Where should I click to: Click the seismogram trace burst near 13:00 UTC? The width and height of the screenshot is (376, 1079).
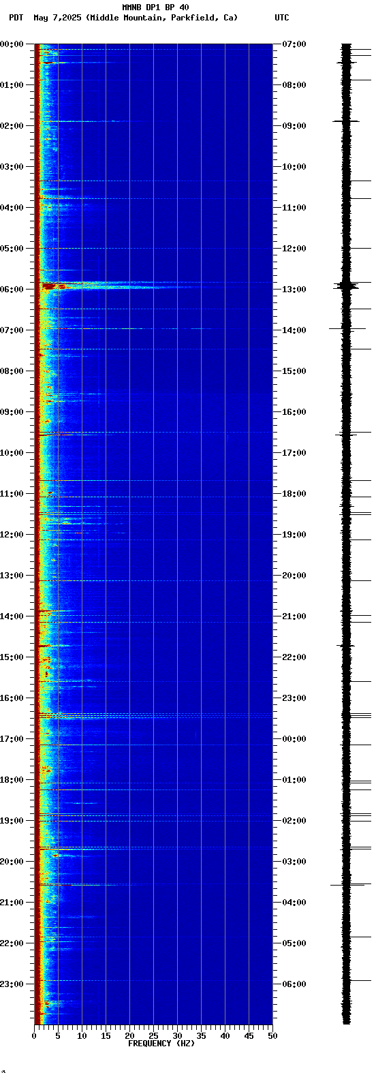pyautogui.click(x=347, y=285)
